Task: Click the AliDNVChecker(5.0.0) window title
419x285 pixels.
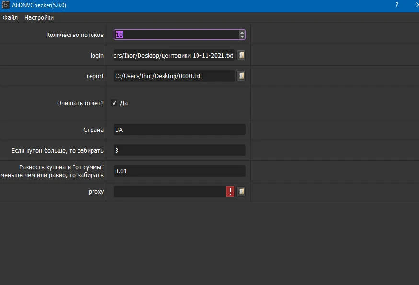Action: click(39, 5)
